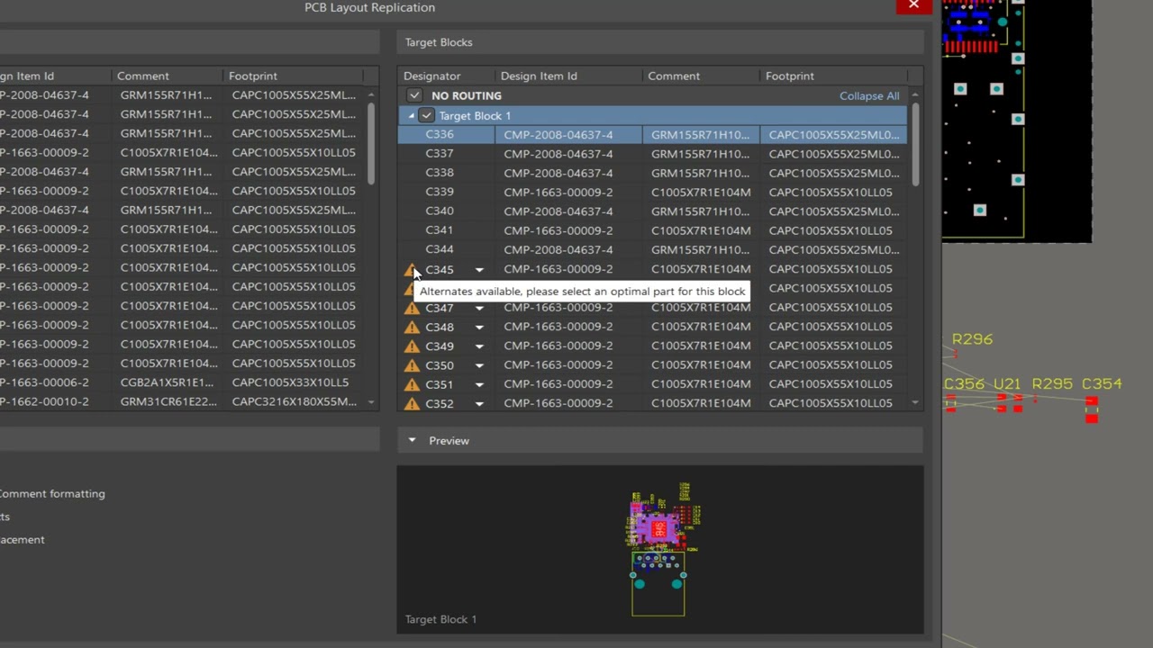Open the alternates dropdown for C348
This screenshot has width=1153, height=648.
point(479,327)
